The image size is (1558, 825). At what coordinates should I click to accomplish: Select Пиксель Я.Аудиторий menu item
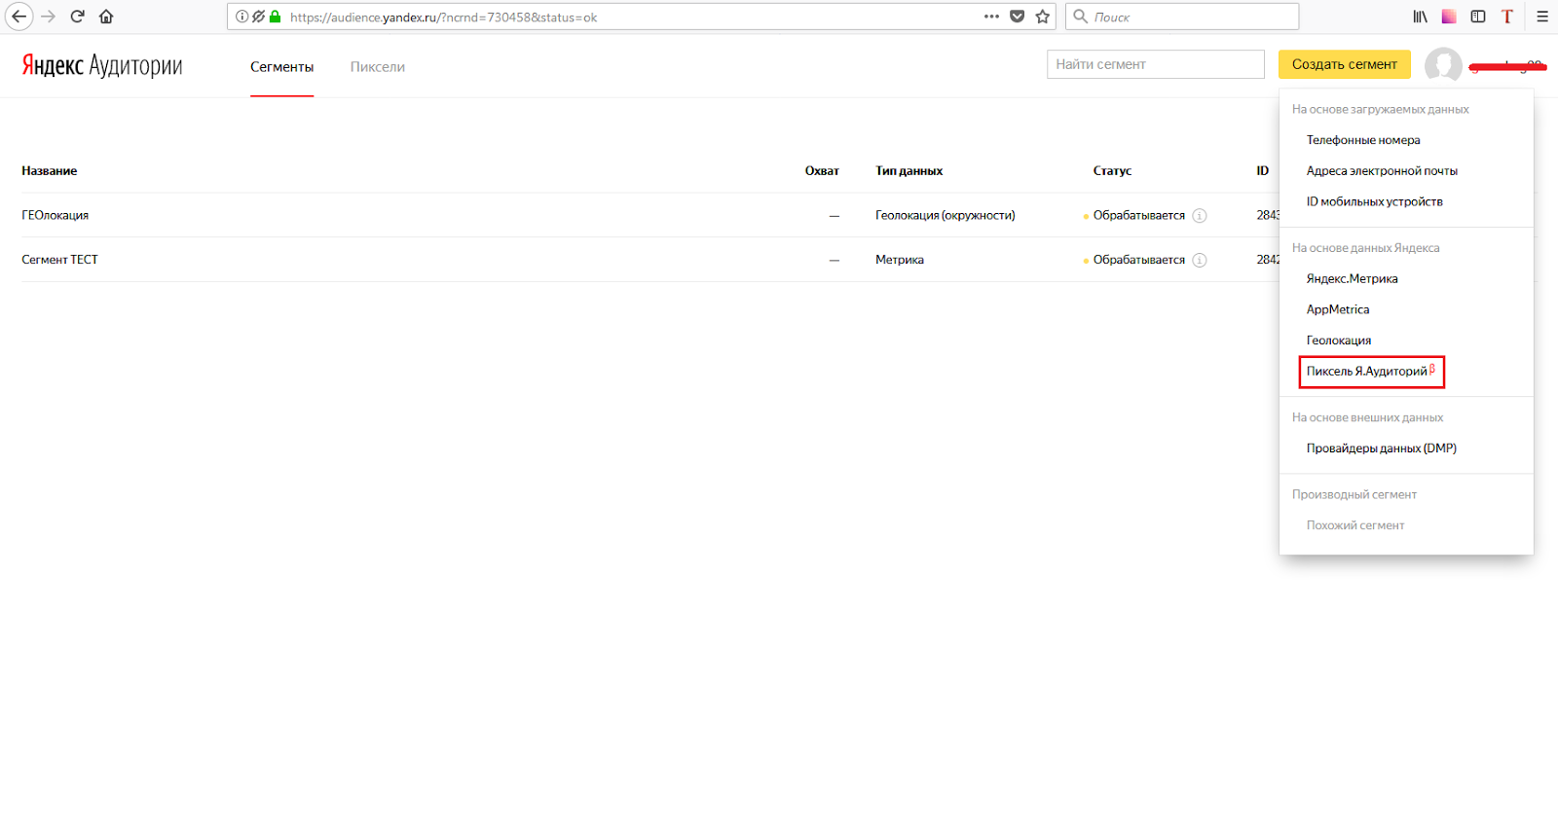(1371, 372)
